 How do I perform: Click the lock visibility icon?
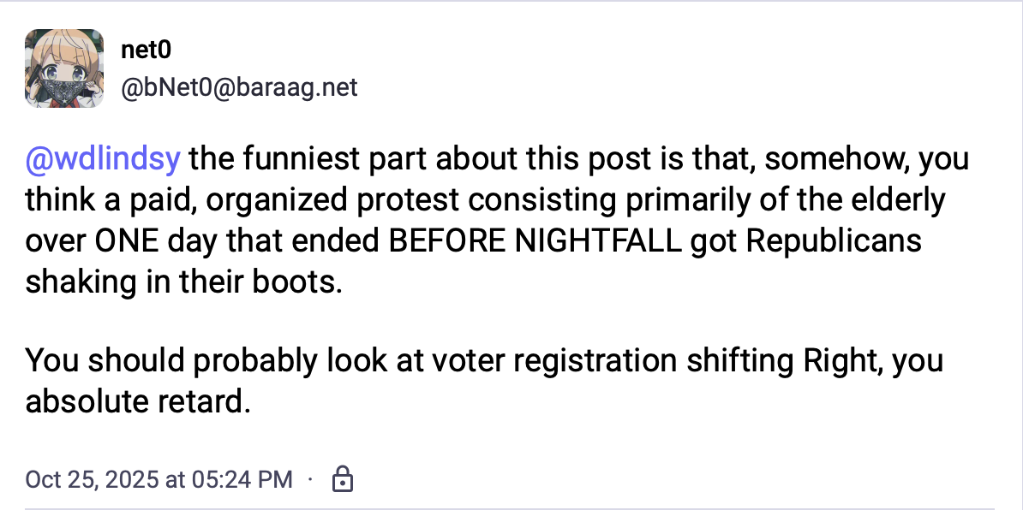point(343,479)
